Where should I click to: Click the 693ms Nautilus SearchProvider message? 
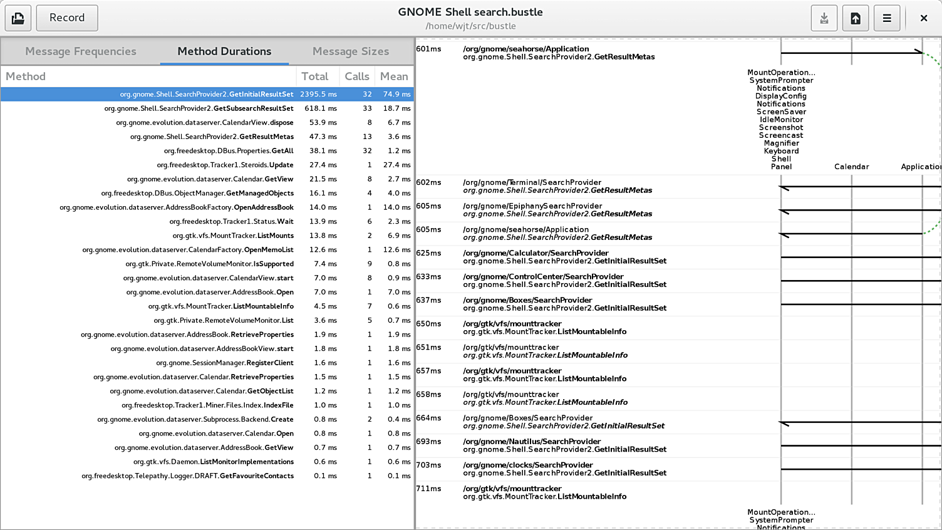click(564, 445)
